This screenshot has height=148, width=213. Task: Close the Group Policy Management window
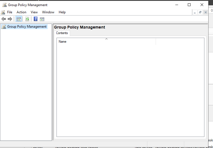click(x=202, y=5)
